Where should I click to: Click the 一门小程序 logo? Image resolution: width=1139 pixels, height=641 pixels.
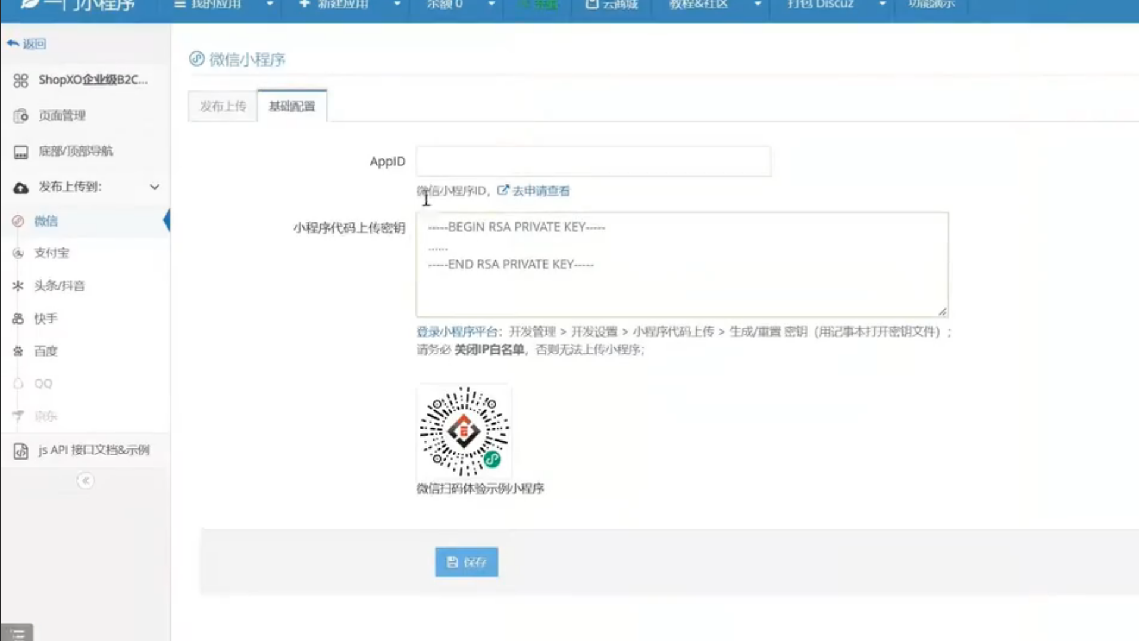click(77, 5)
